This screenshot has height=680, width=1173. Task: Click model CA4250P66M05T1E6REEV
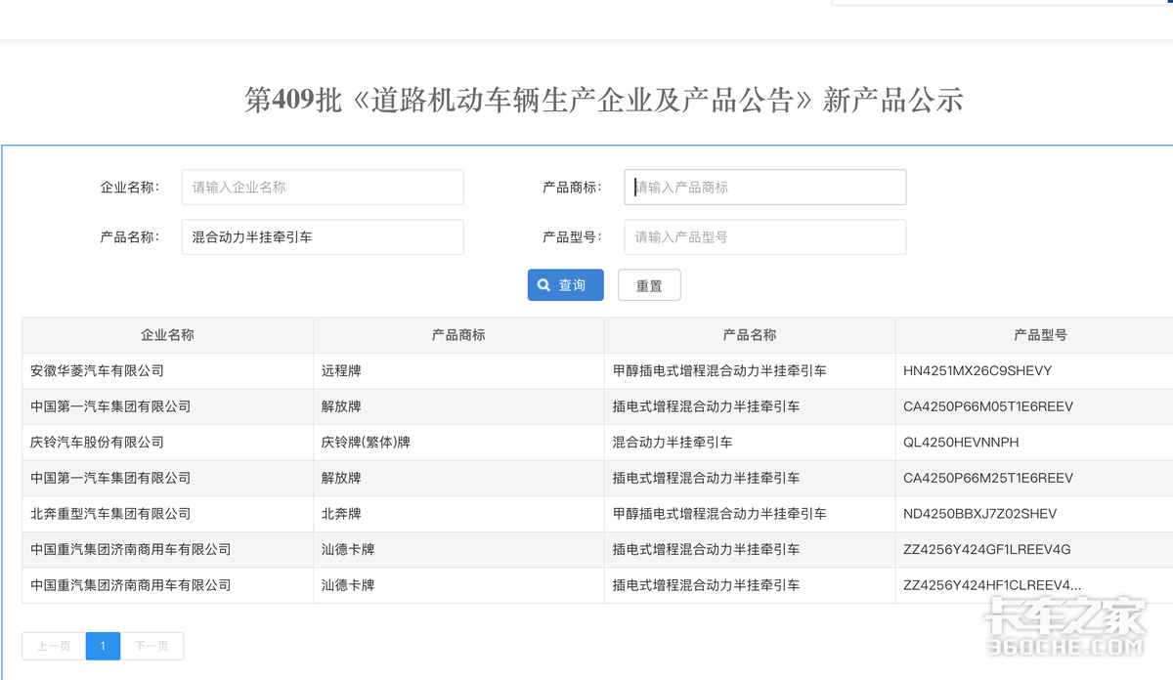pos(988,406)
